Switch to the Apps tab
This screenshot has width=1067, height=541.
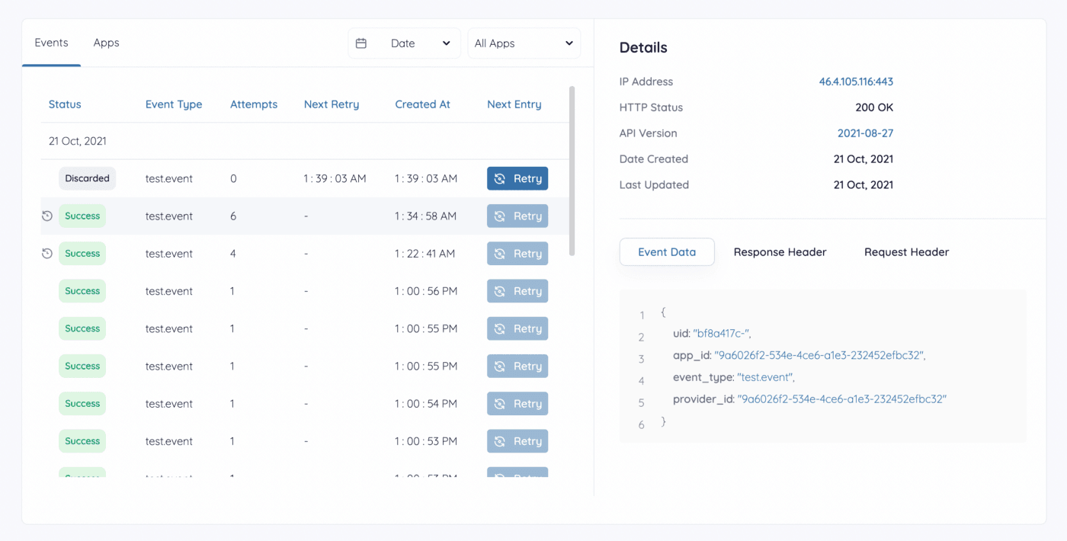pyautogui.click(x=106, y=43)
